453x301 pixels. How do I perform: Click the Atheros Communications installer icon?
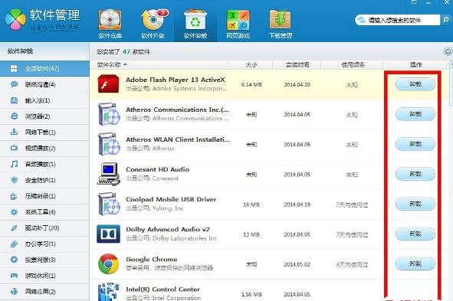(109, 114)
